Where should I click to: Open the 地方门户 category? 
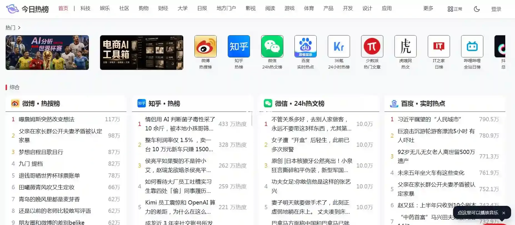pyautogui.click(x=226, y=8)
